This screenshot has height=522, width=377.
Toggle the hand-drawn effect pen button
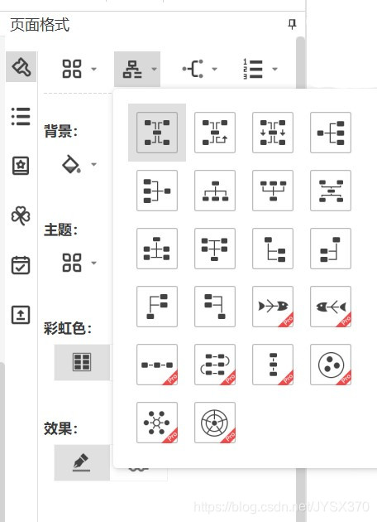coord(82,462)
